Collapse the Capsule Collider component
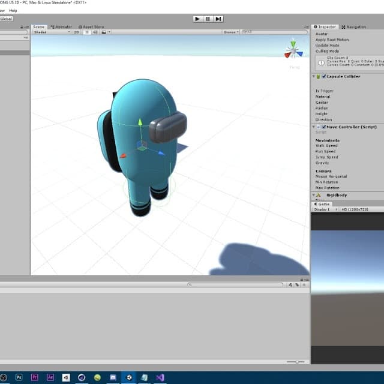This screenshot has width=384, height=384. pos(313,76)
